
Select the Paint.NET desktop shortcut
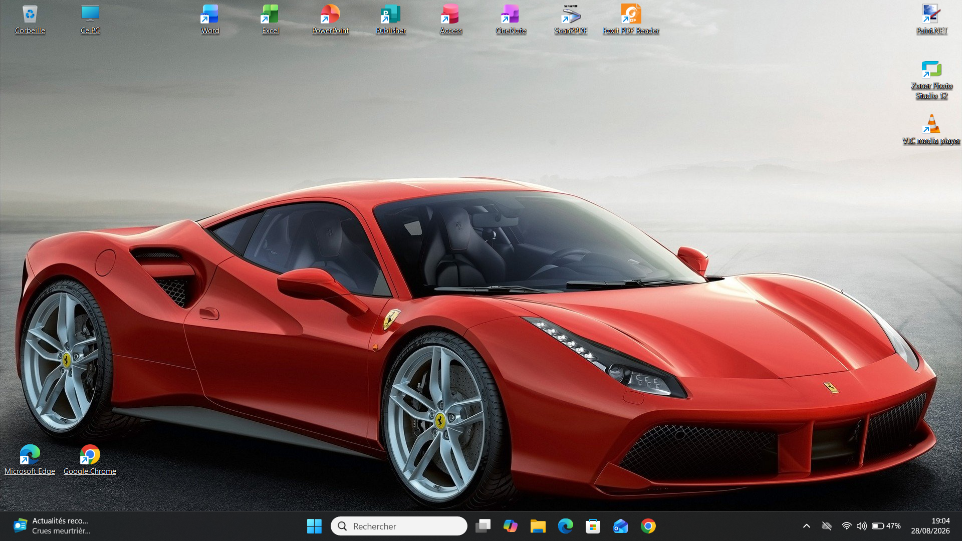click(x=931, y=20)
